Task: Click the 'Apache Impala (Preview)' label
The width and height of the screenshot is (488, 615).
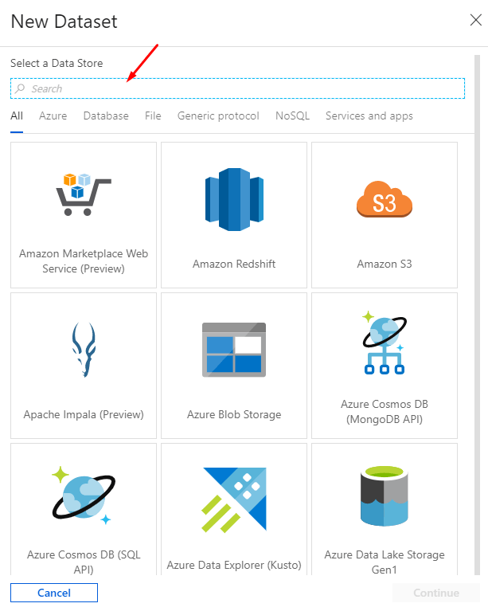Action: (84, 414)
